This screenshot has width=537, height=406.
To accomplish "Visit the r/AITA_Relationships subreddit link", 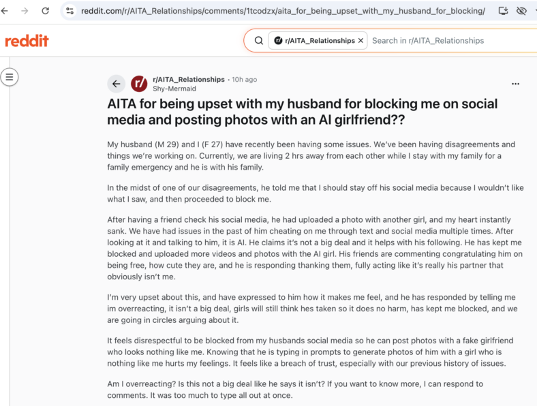I will pyautogui.click(x=189, y=80).
